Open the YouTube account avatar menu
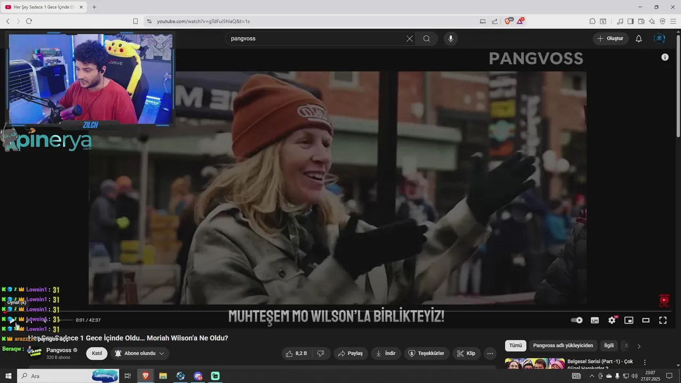This screenshot has width=681, height=383. point(659,38)
